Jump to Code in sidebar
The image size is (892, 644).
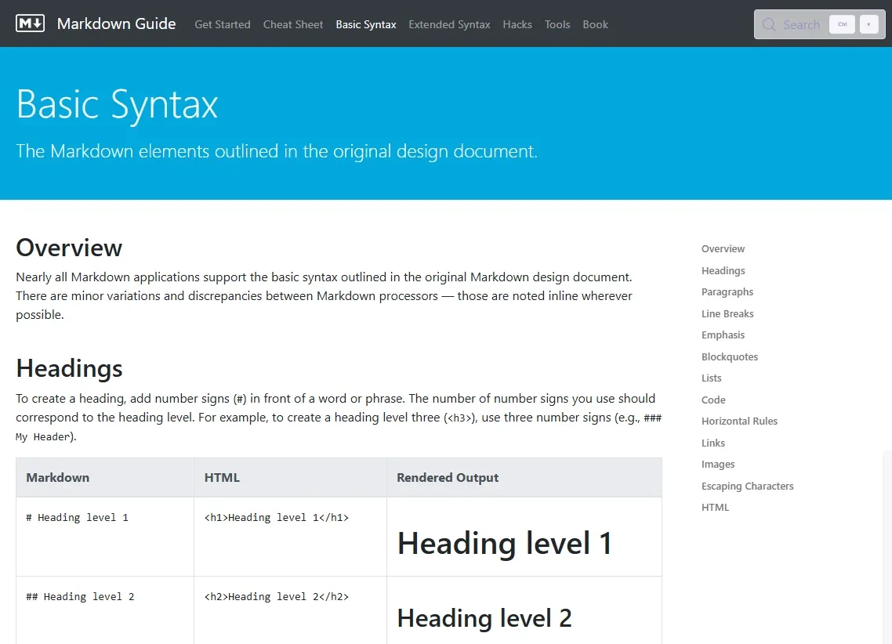713,400
